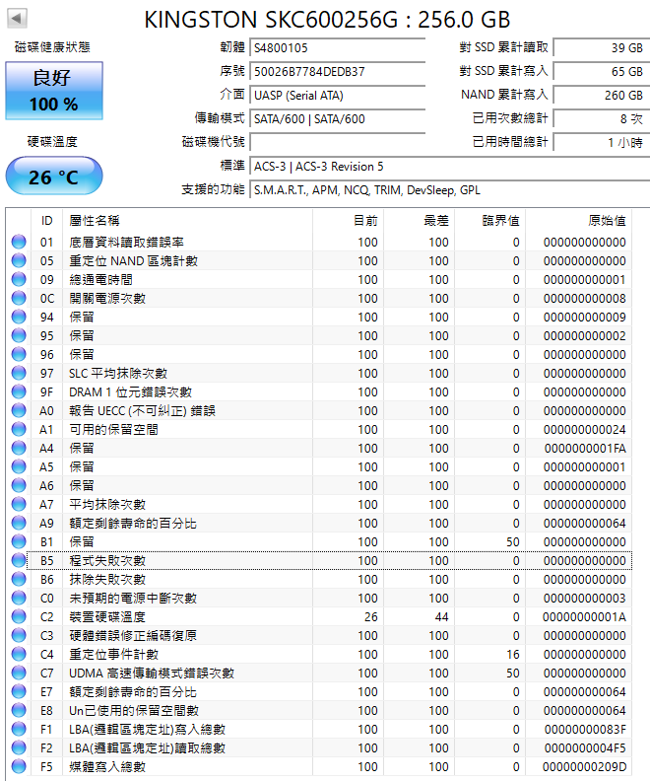Click the status icon for row A1
The width and height of the screenshot is (650, 781).
pyautogui.click(x=19, y=429)
